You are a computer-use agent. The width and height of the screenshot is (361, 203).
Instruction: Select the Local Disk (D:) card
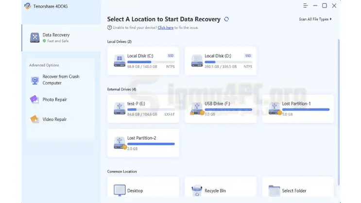221,61
